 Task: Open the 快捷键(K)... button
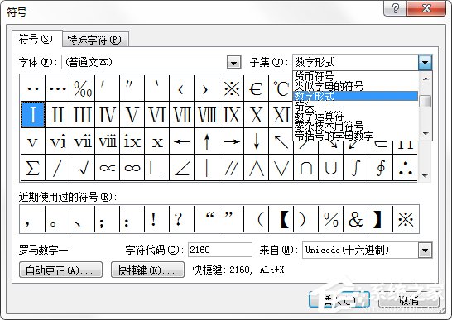pos(147,270)
